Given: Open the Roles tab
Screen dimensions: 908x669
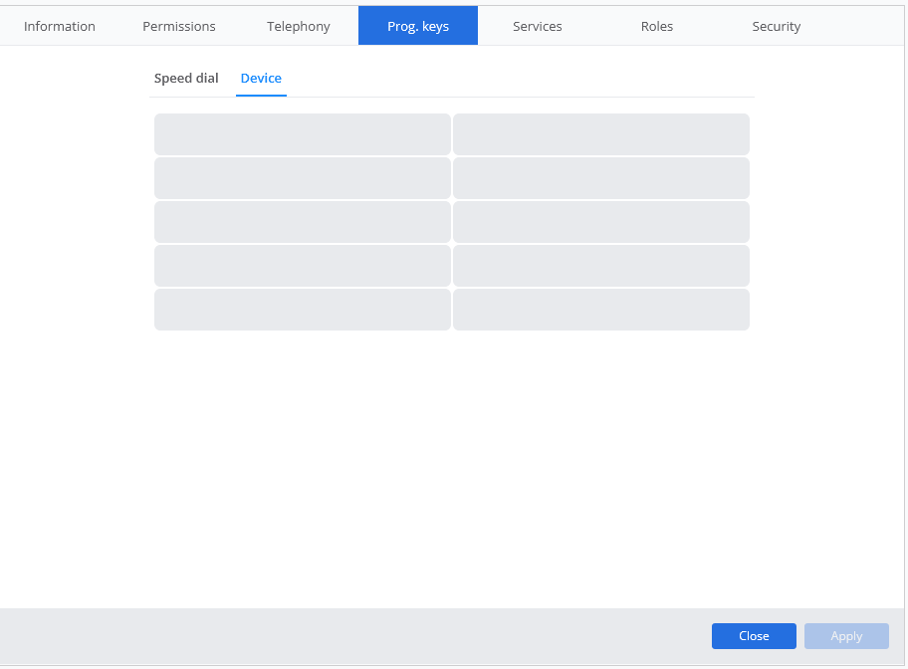Looking at the screenshot, I should coord(657,26).
